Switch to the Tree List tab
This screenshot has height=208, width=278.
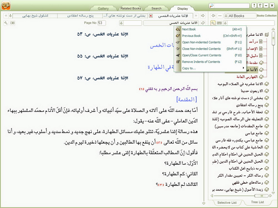pyautogui.click(x=257, y=202)
